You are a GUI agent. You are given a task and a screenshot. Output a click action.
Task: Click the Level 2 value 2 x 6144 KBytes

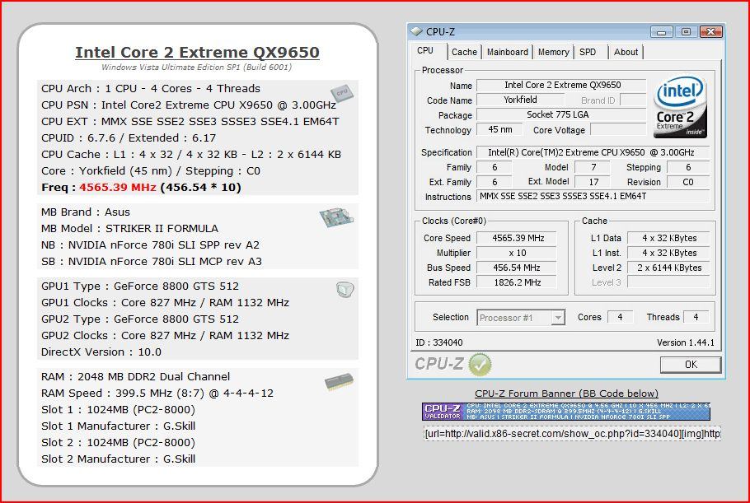(x=668, y=268)
